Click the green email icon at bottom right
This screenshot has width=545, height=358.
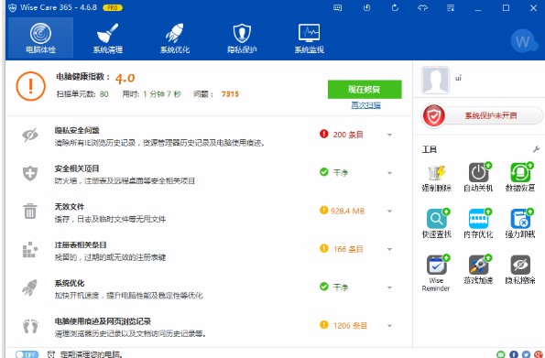click(x=501, y=354)
